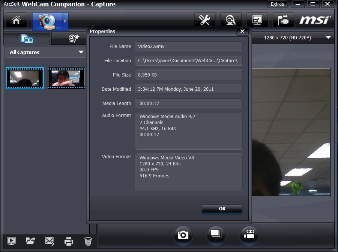
Task: Open the containing folder with the folder arrow icon
Action: click(x=30, y=241)
